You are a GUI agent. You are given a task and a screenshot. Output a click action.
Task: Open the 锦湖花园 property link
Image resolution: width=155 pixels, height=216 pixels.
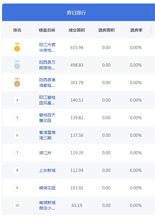[x=47, y=188]
